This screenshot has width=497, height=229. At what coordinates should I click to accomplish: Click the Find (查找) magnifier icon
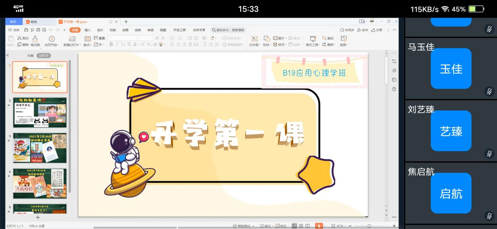click(324, 38)
